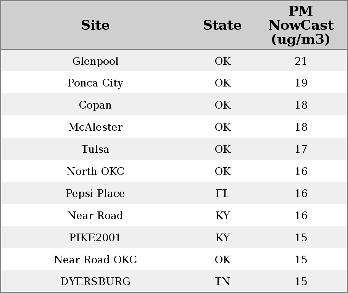The image size is (348, 293).
Task: Click Ponca City's PM value 19
Action: tap(301, 83)
